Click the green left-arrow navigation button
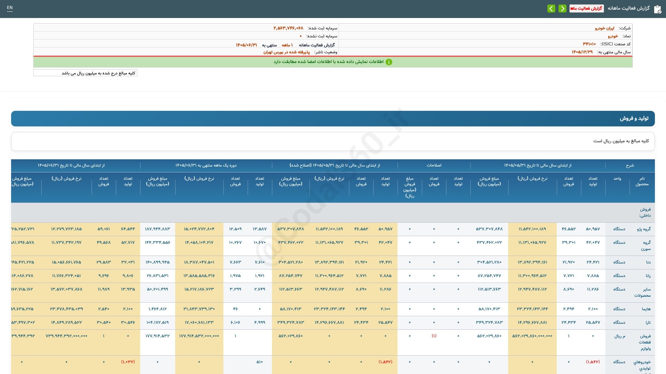The height and width of the screenshot is (374, 666). [x=551, y=8]
